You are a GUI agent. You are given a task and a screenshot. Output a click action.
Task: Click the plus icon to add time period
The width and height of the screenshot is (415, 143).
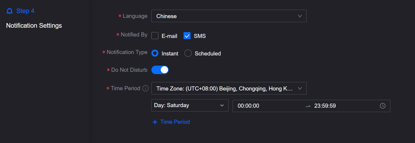click(x=155, y=122)
